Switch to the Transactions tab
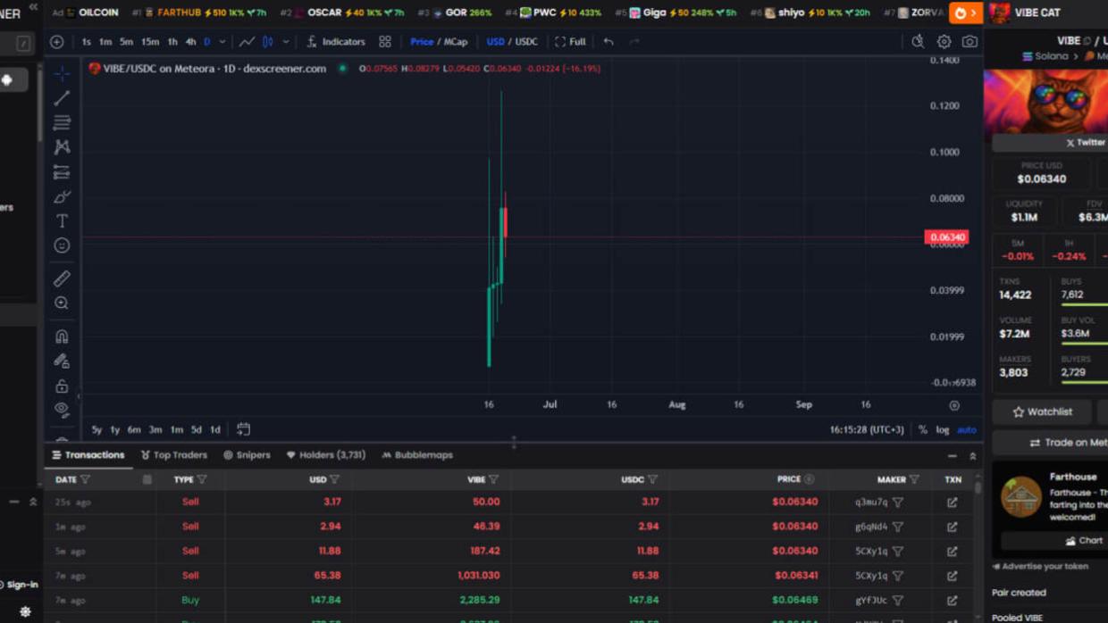The height and width of the screenshot is (623, 1108). pyautogui.click(x=88, y=455)
